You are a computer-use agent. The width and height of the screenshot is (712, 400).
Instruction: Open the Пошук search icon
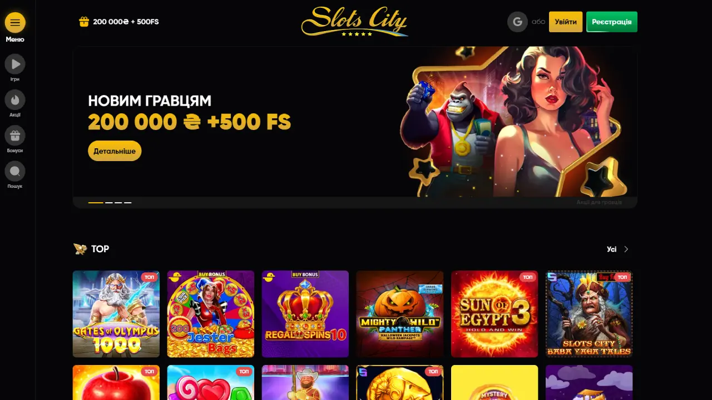tap(15, 171)
